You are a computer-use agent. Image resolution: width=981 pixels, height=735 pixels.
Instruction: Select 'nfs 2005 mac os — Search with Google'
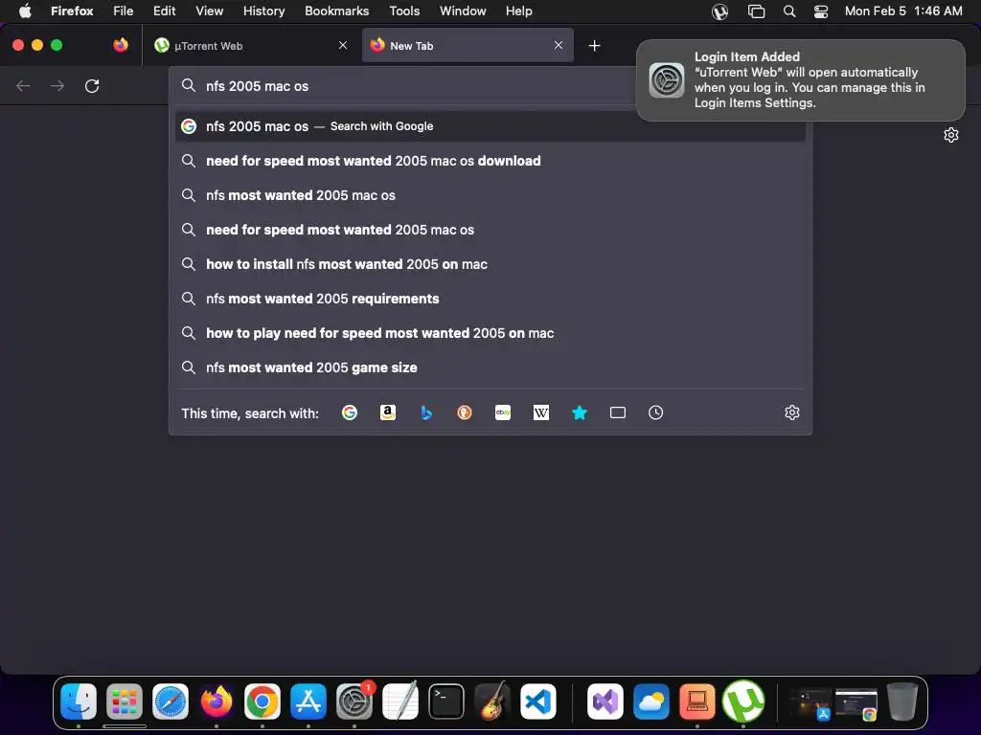[x=490, y=126]
